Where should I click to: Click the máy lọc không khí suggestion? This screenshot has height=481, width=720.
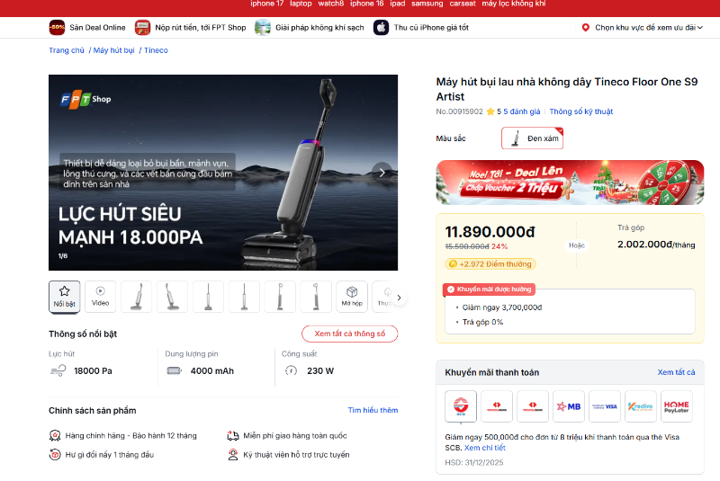click(513, 4)
